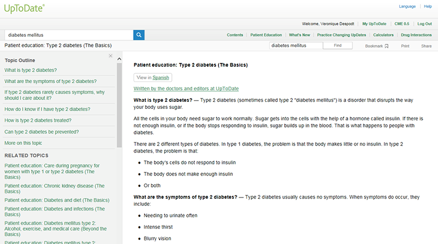
Task: Open 'Care during pregnancy for women' related topic
Action: click(51, 171)
